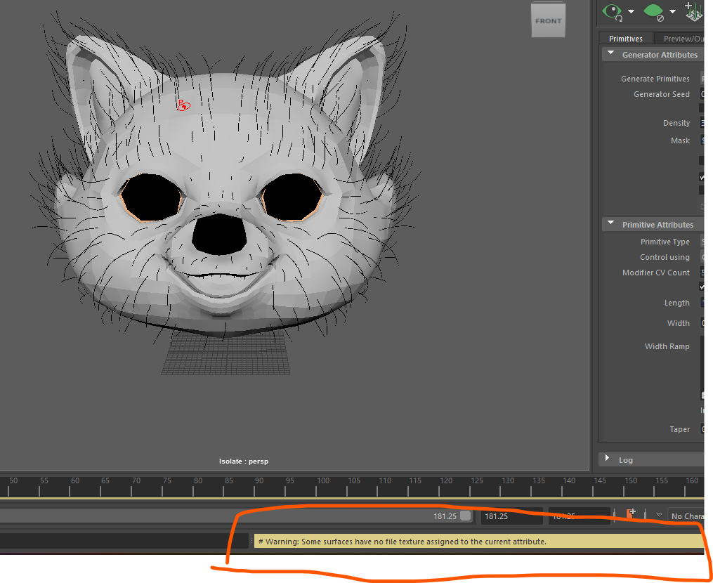
Task: Click the playback end time field showing 181.25
Action: coord(511,516)
